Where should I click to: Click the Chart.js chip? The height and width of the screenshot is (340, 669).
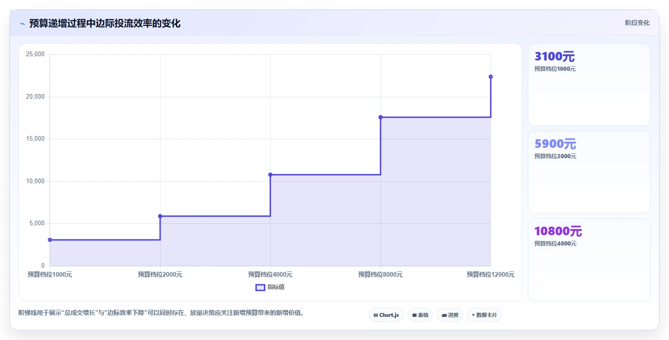(x=386, y=315)
